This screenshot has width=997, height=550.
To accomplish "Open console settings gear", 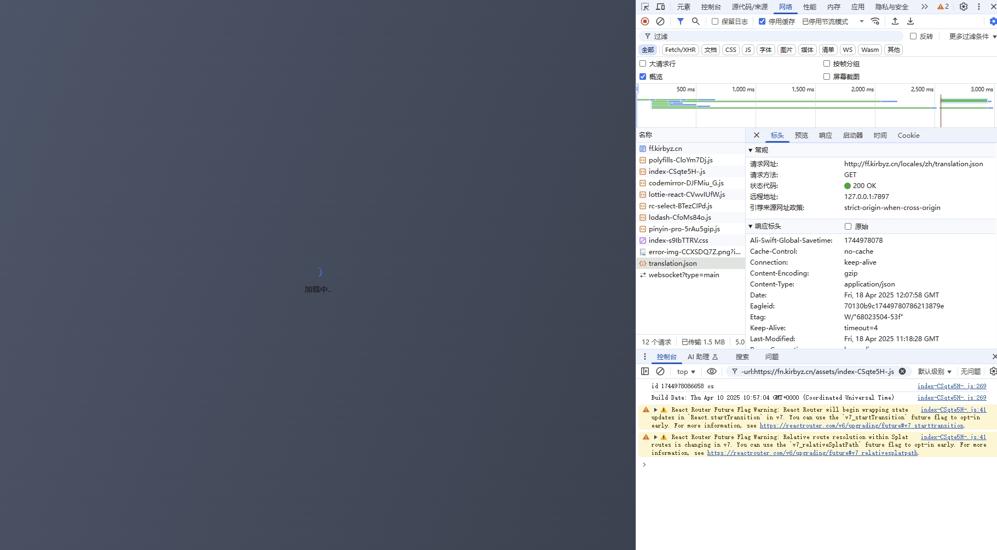I will click(x=993, y=371).
